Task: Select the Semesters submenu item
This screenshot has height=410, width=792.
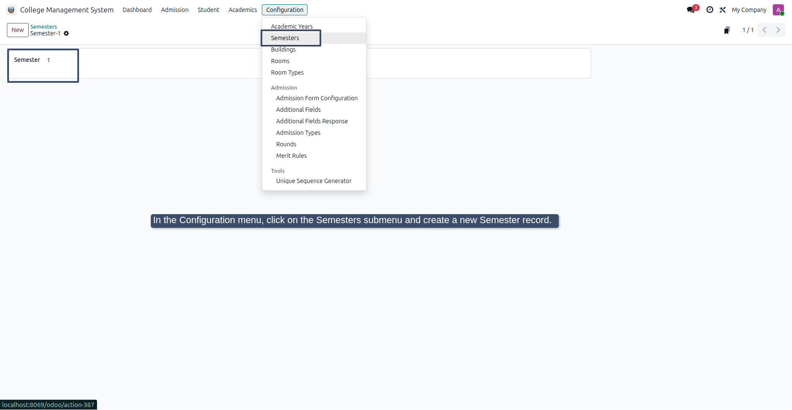Action: coord(314,38)
